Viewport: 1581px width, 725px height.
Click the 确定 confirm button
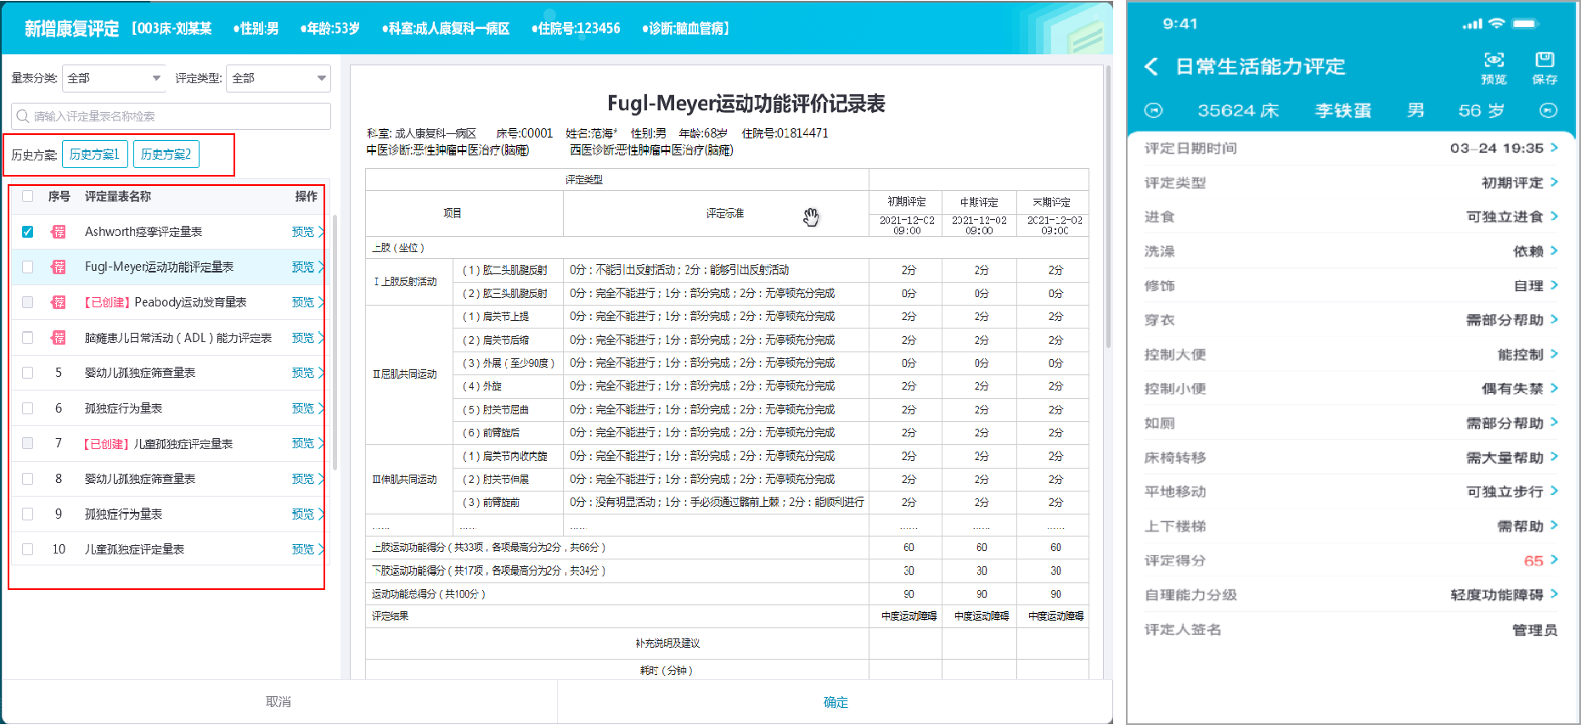836,702
